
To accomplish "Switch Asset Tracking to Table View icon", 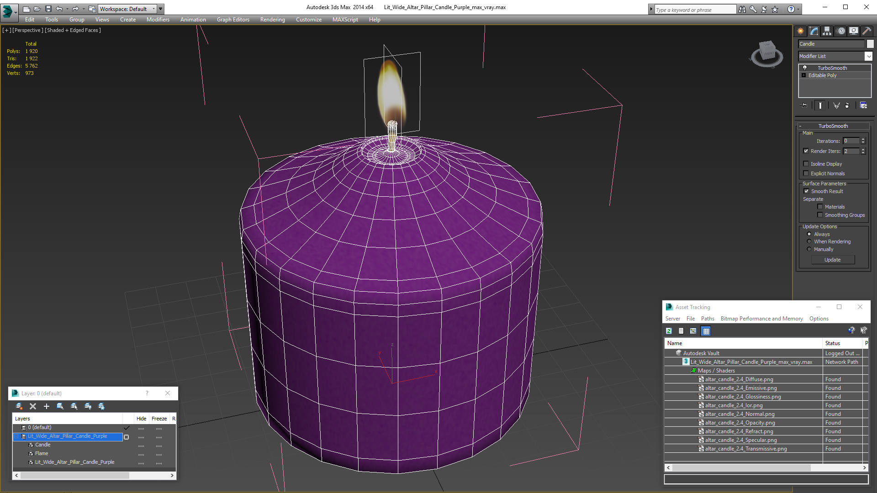I will (706, 331).
